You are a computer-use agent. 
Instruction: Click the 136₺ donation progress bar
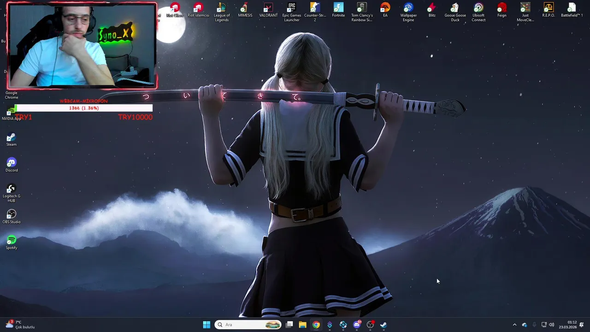point(83,108)
